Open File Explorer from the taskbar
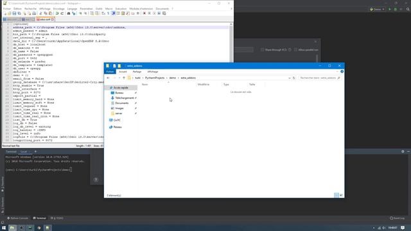The height and width of the screenshot is (231, 411). pyautogui.click(x=12, y=228)
